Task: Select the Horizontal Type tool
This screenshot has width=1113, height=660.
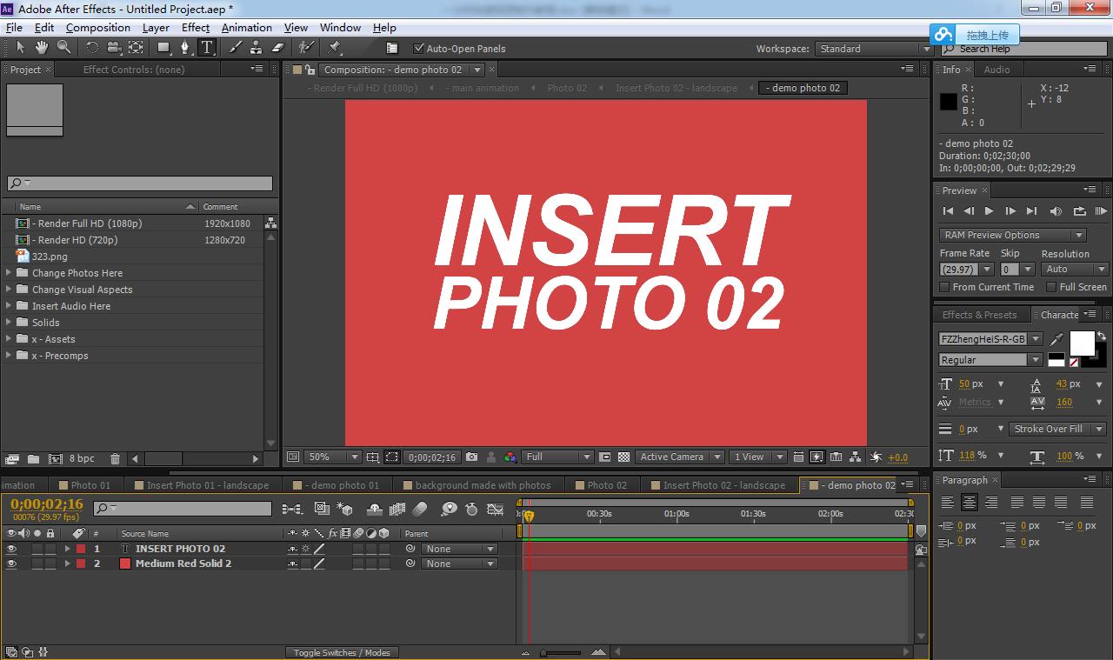Action: pos(207,48)
